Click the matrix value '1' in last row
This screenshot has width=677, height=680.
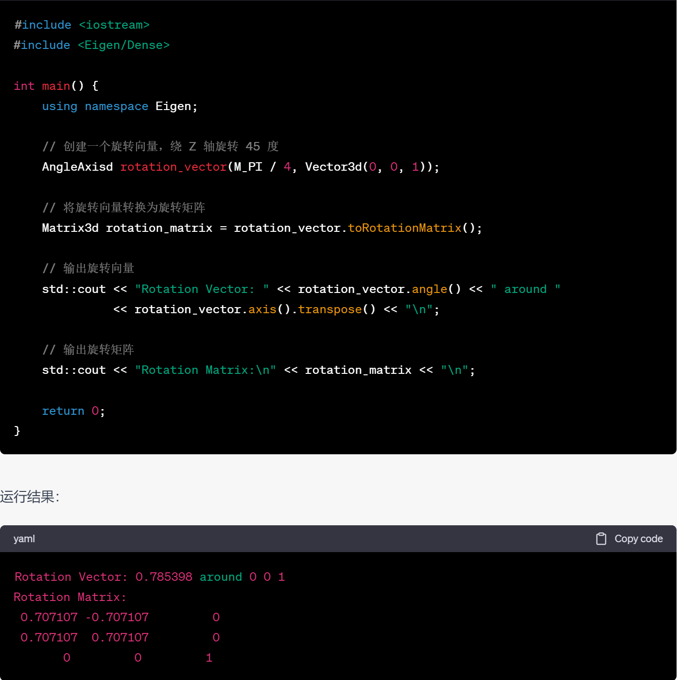[x=209, y=658]
